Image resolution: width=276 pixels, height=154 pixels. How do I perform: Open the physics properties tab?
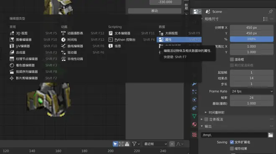pos(194,100)
